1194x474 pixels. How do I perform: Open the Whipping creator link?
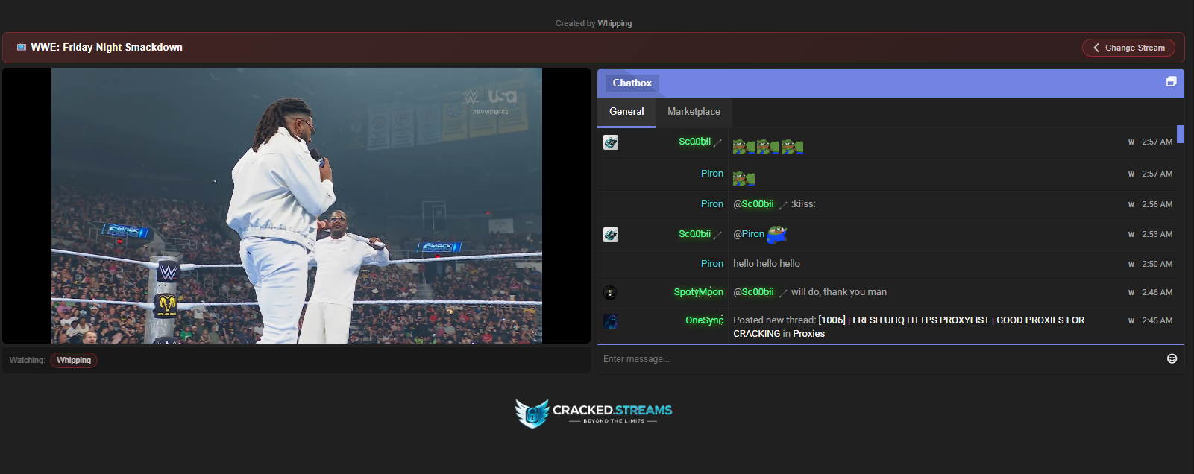[x=615, y=23]
